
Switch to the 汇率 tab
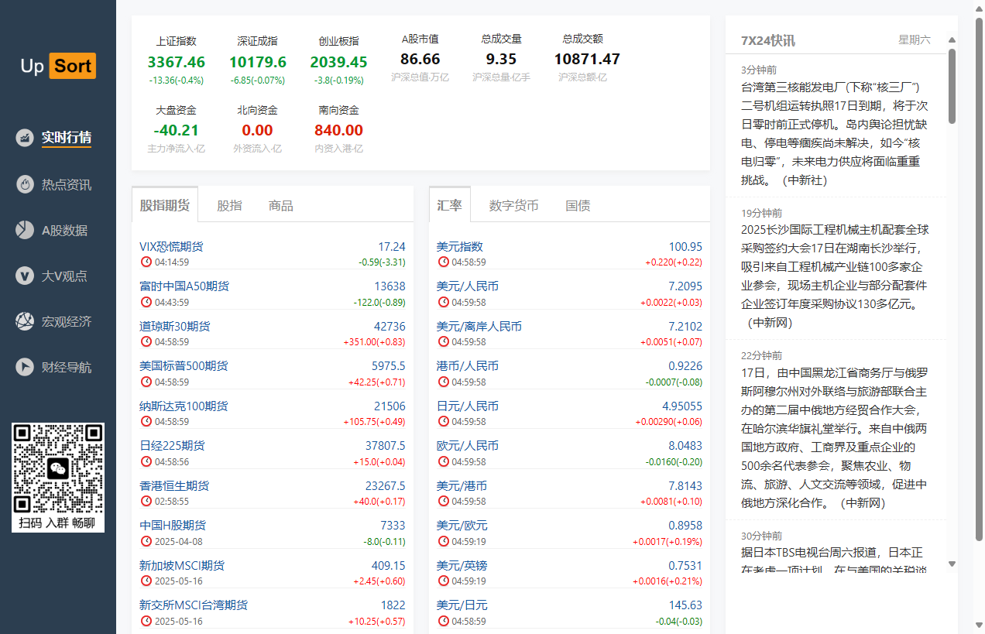pos(450,205)
